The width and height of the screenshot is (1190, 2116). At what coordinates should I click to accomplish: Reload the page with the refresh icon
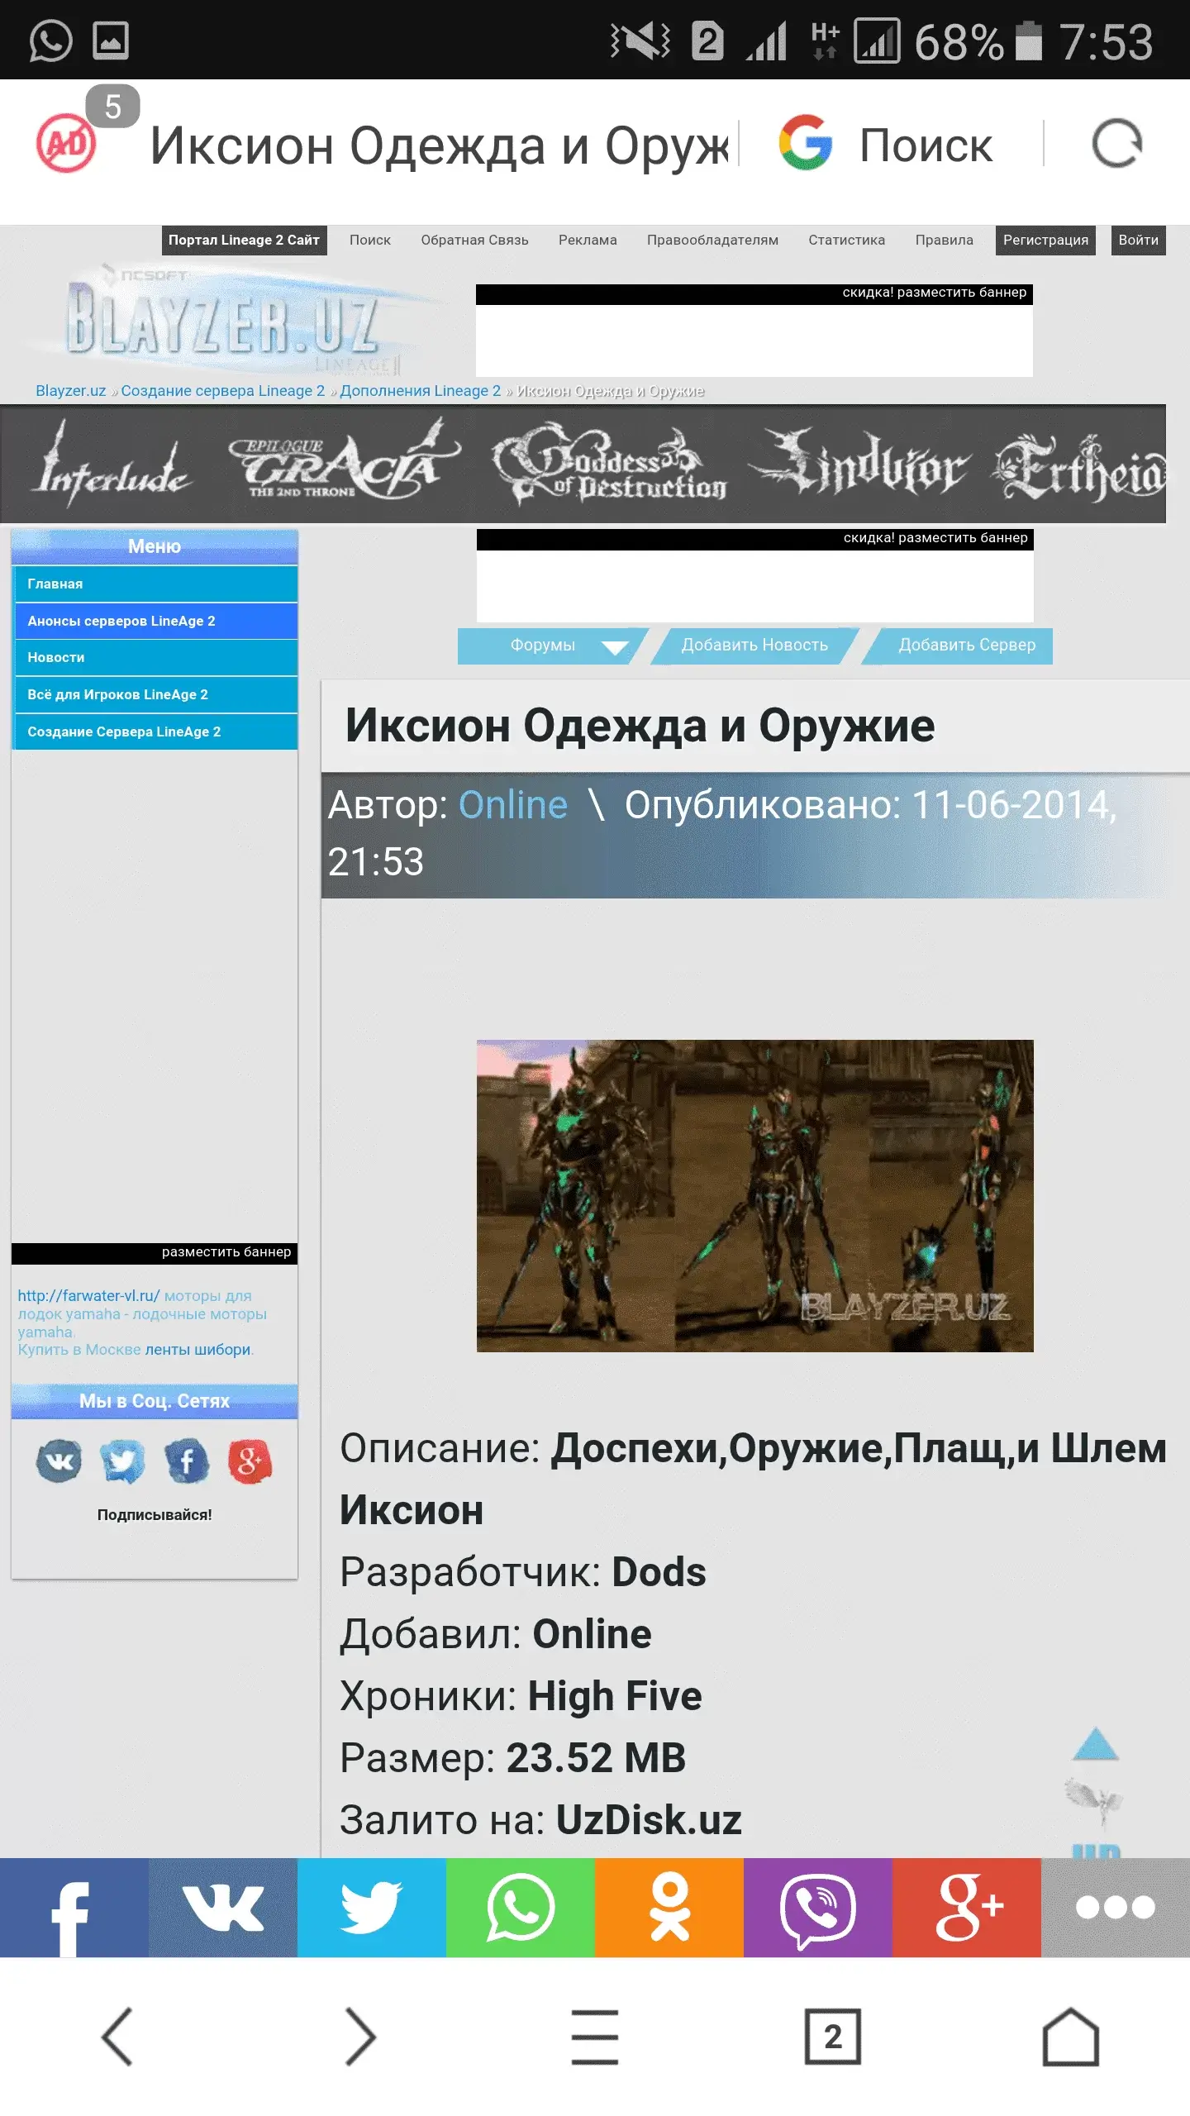point(1116,144)
